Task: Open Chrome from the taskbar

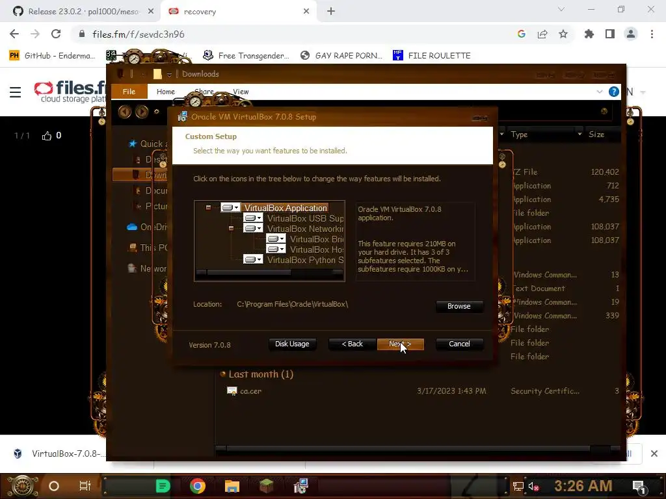Action: pyautogui.click(x=198, y=486)
